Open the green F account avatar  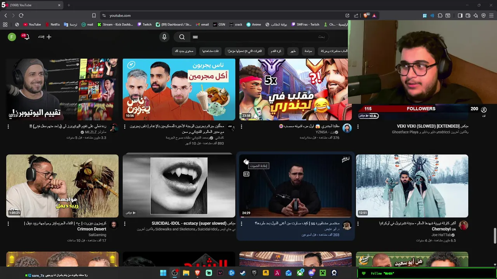12,37
